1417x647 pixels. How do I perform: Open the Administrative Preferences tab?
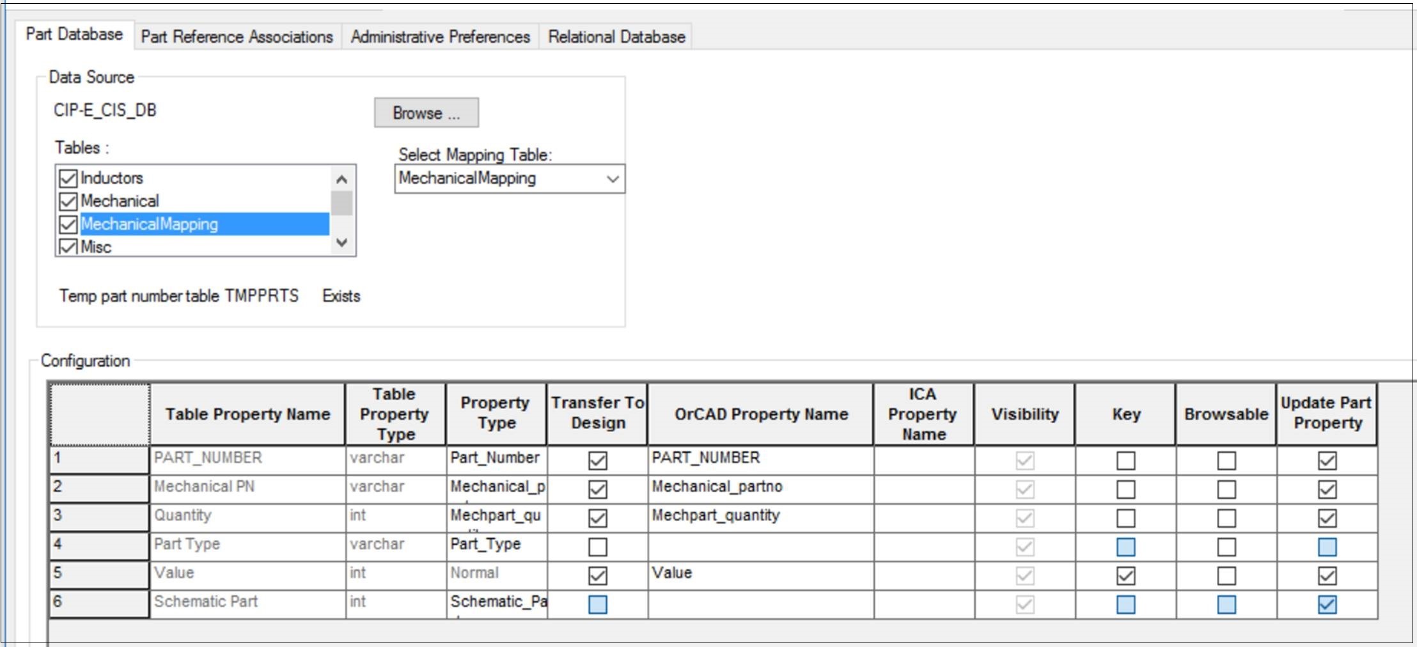click(441, 36)
